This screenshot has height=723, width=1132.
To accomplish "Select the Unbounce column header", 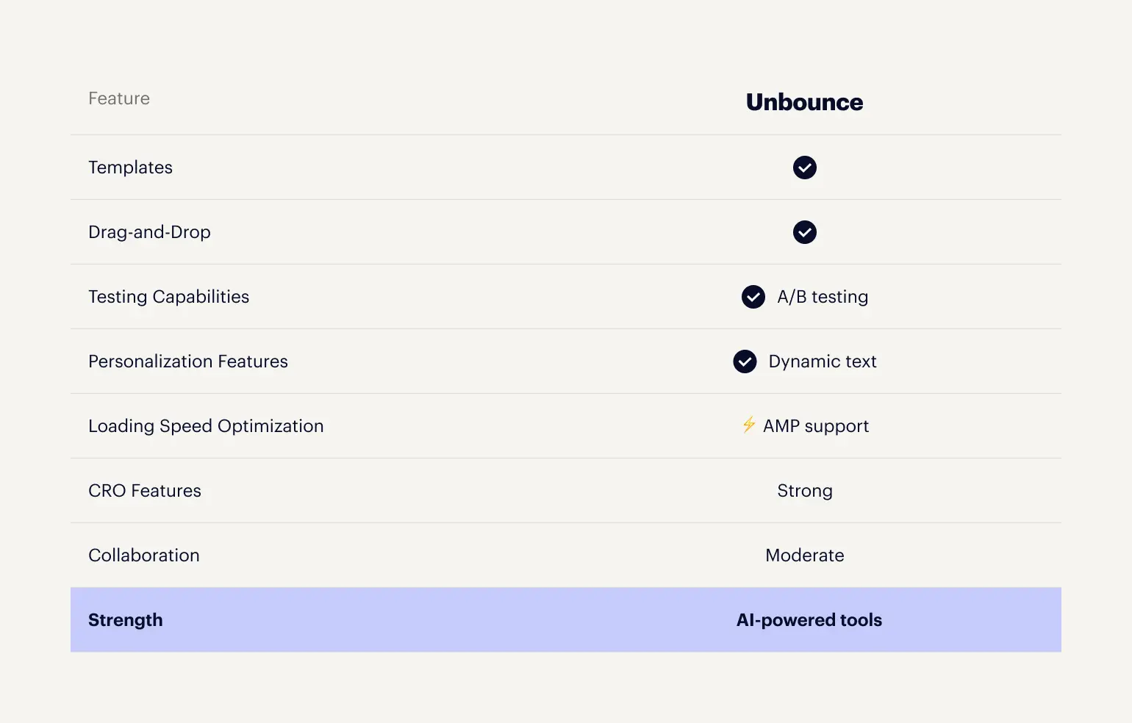I will click(x=805, y=102).
